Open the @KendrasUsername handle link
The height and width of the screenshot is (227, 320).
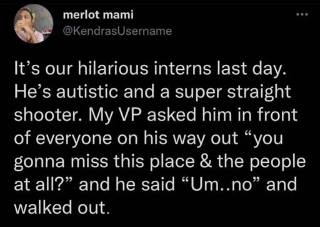(117, 31)
